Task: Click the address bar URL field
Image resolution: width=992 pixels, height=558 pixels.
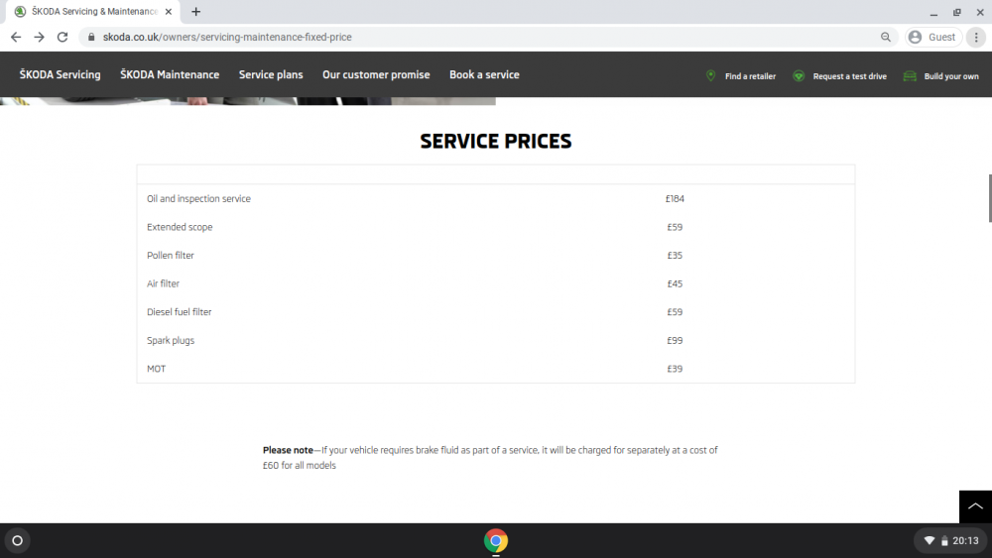Action: coord(487,38)
